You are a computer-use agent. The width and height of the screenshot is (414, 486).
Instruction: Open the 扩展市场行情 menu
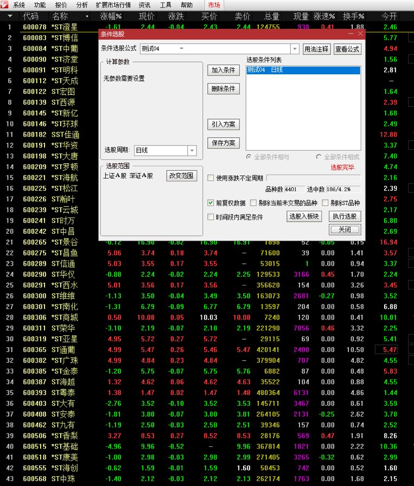[x=113, y=5]
